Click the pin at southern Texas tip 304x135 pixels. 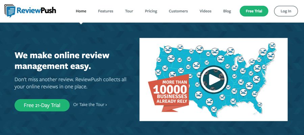214,109
